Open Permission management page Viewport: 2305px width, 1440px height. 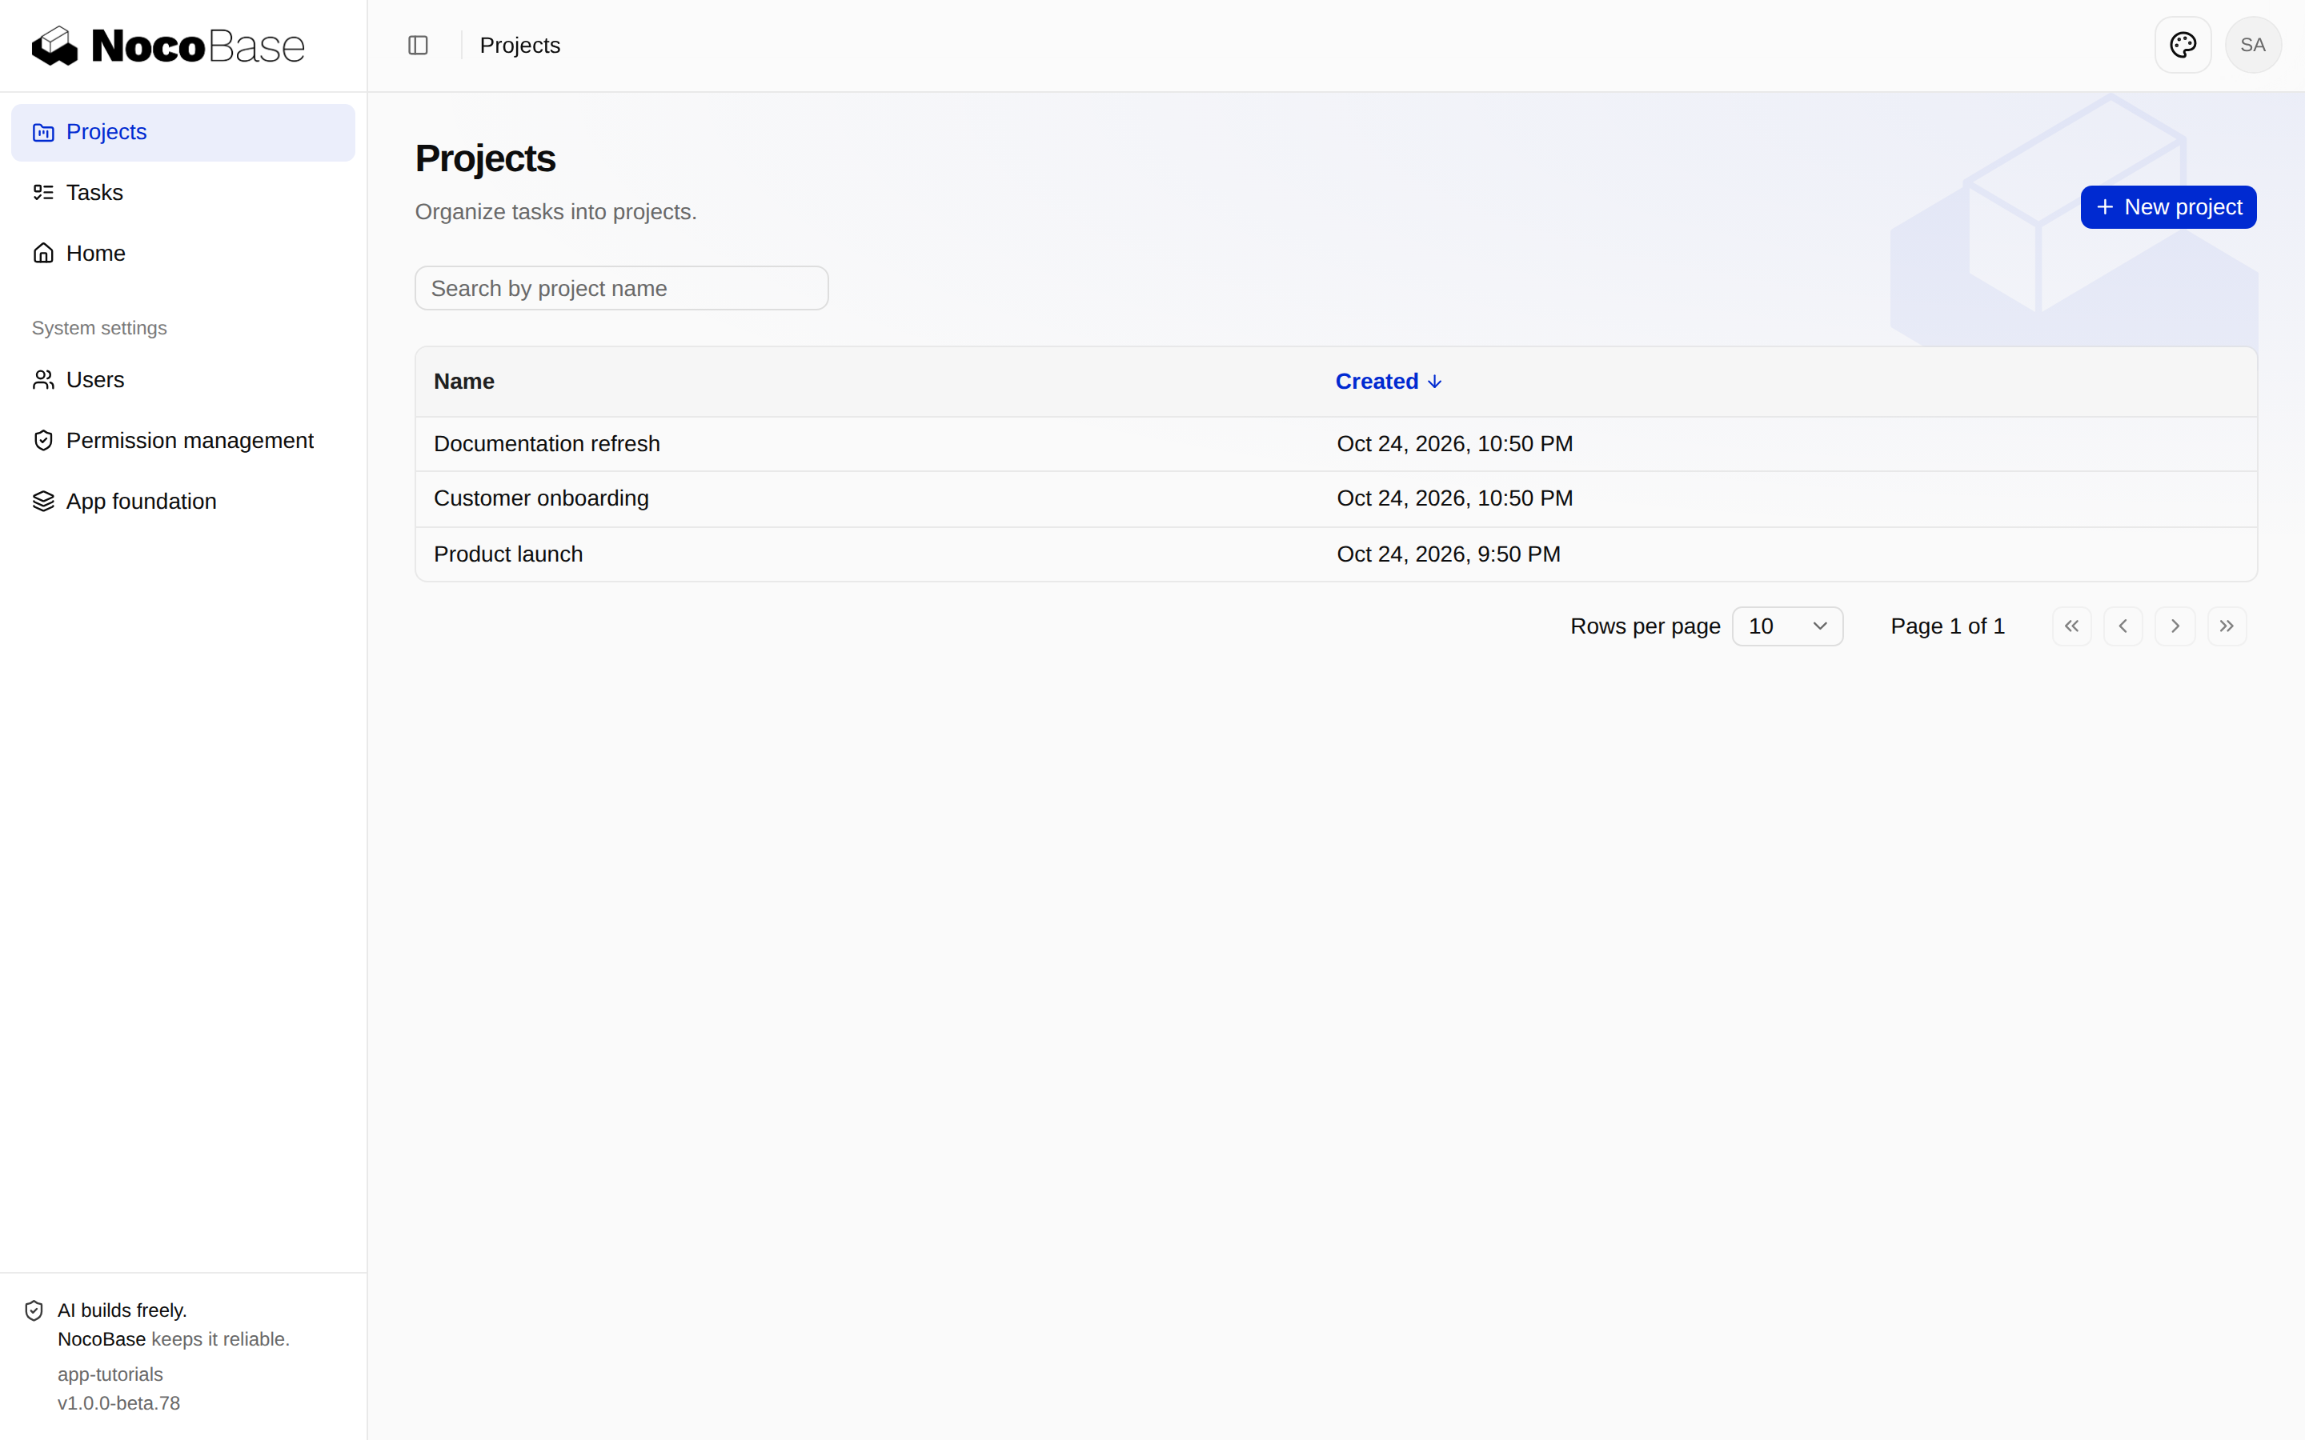coord(182,441)
